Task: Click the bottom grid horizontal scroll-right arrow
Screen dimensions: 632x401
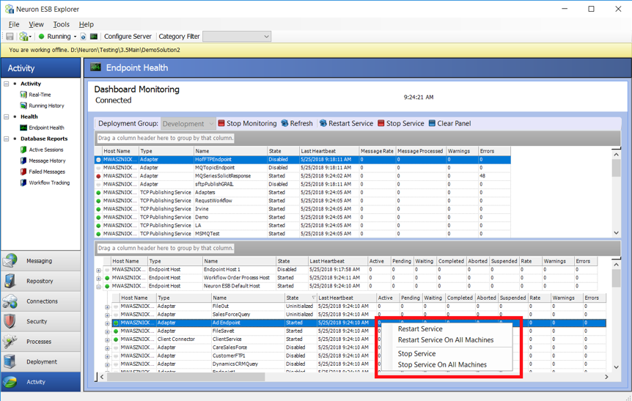Action: (x=606, y=377)
